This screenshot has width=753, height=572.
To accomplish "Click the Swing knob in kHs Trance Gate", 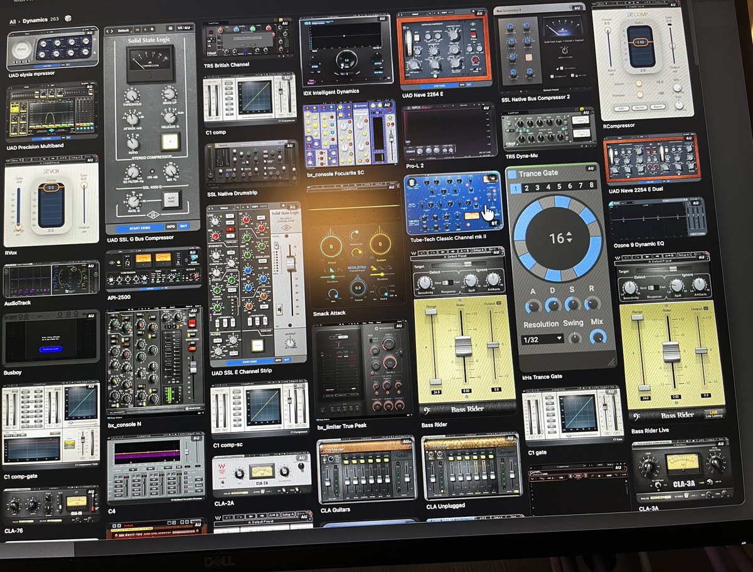I will tap(576, 338).
